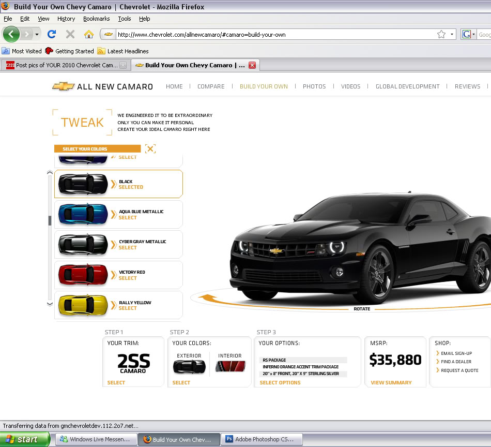
Task: Click SELECT under Cyber Gray Metallic
Action: (x=128, y=248)
